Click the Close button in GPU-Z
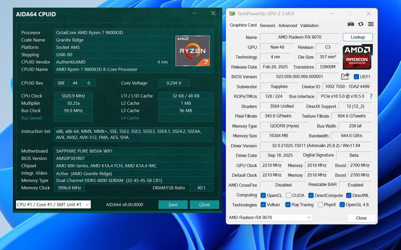This screenshot has height=250, width=401. pyautogui.click(x=361, y=218)
